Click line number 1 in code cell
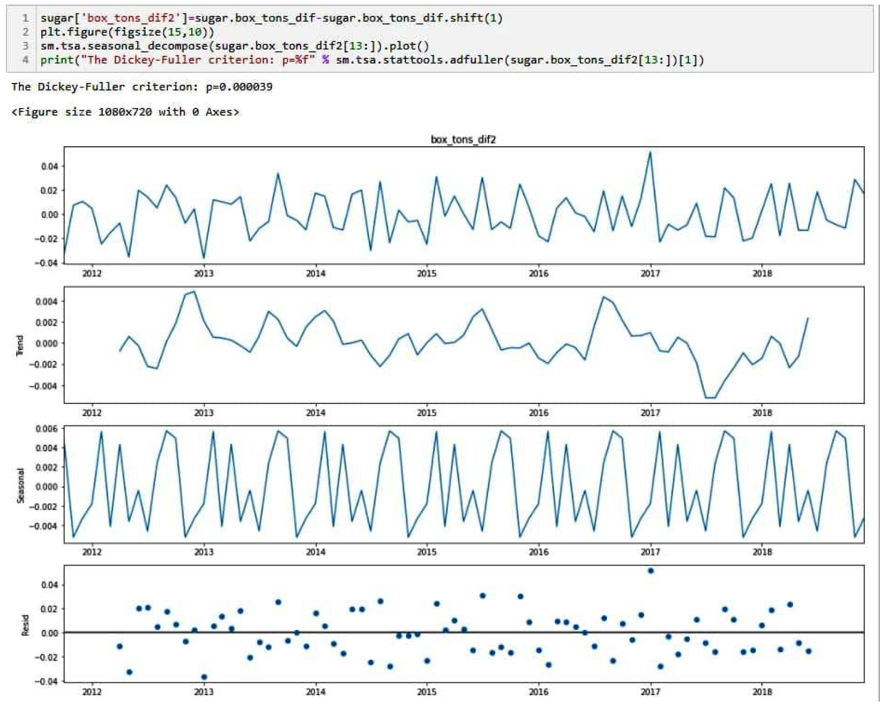The image size is (885, 708). [25, 18]
